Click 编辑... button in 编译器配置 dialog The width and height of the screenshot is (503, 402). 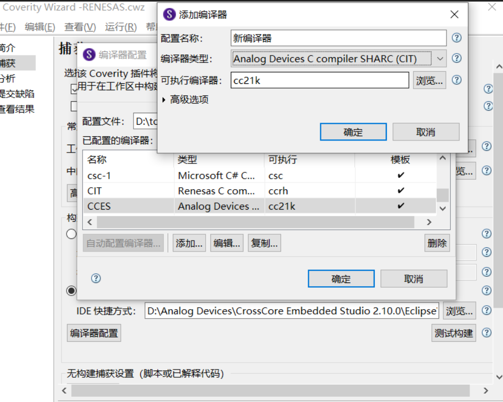pyautogui.click(x=227, y=243)
